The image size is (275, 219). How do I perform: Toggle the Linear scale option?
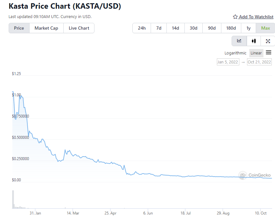256,53
